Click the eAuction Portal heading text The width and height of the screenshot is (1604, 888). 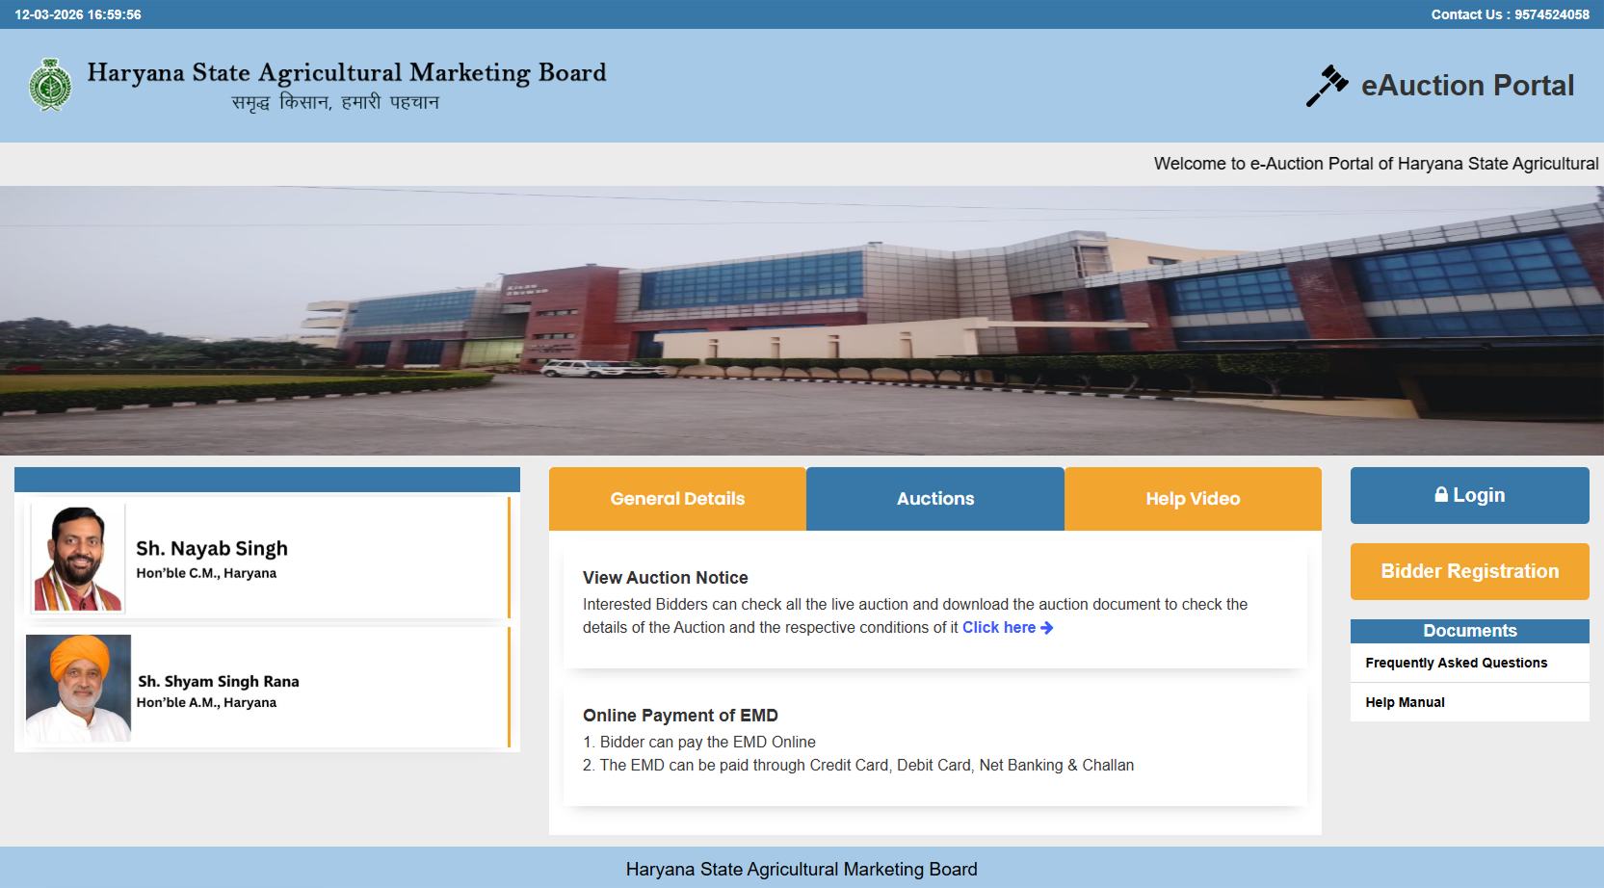1467,86
